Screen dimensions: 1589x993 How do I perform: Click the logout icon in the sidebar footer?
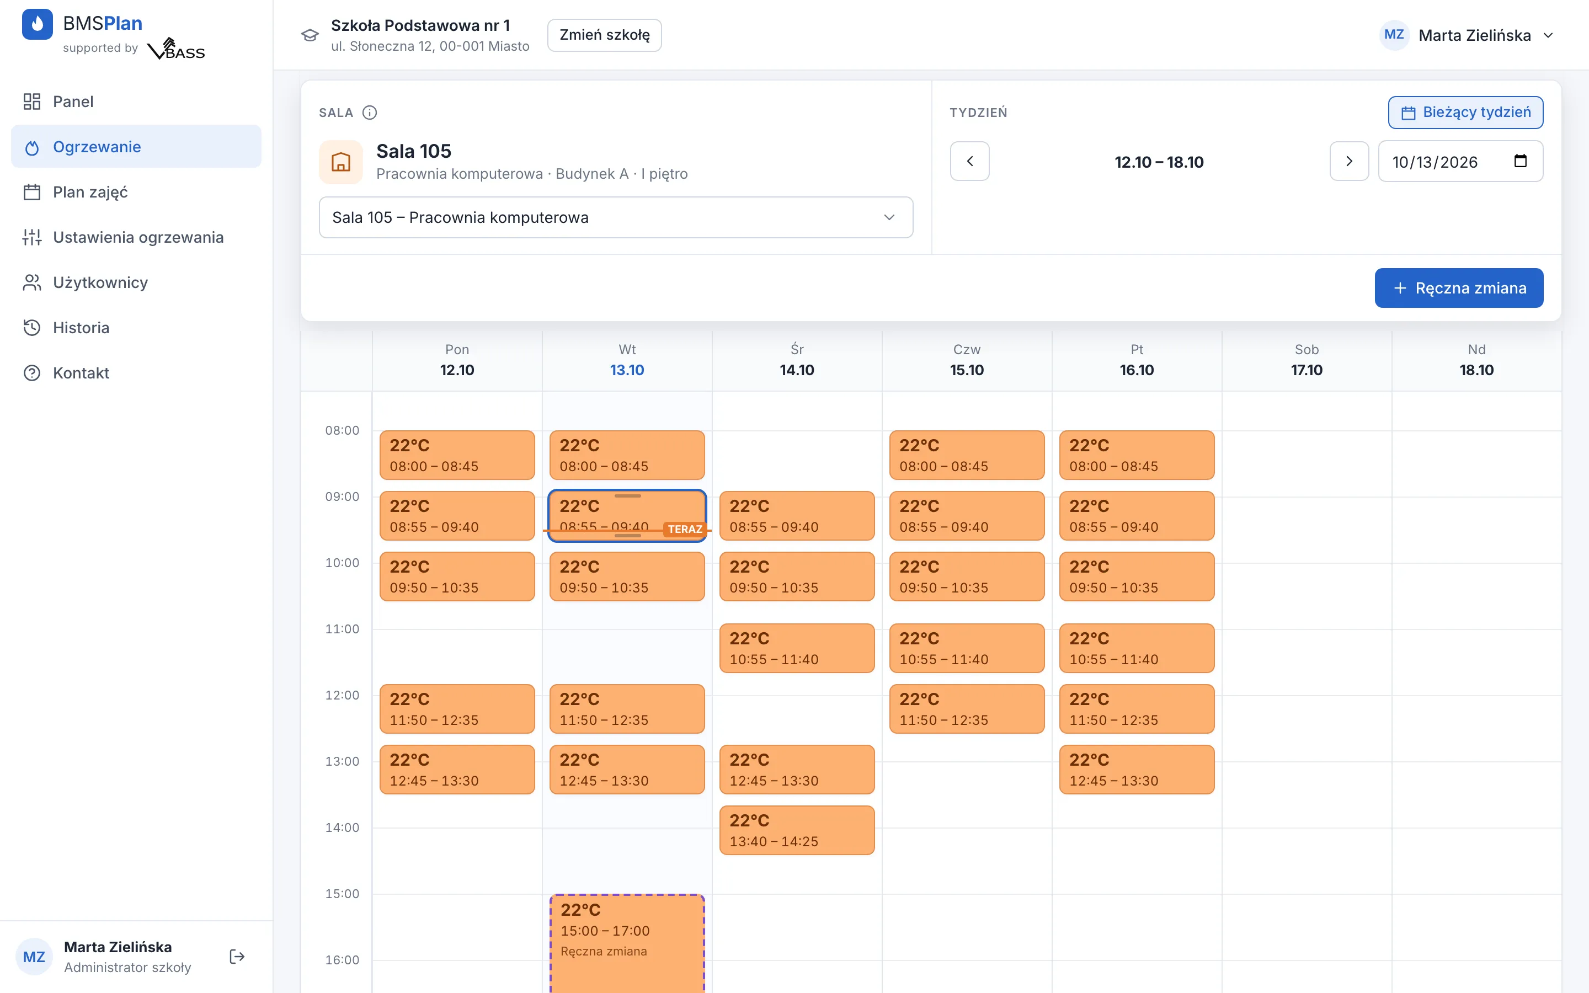[x=237, y=956]
